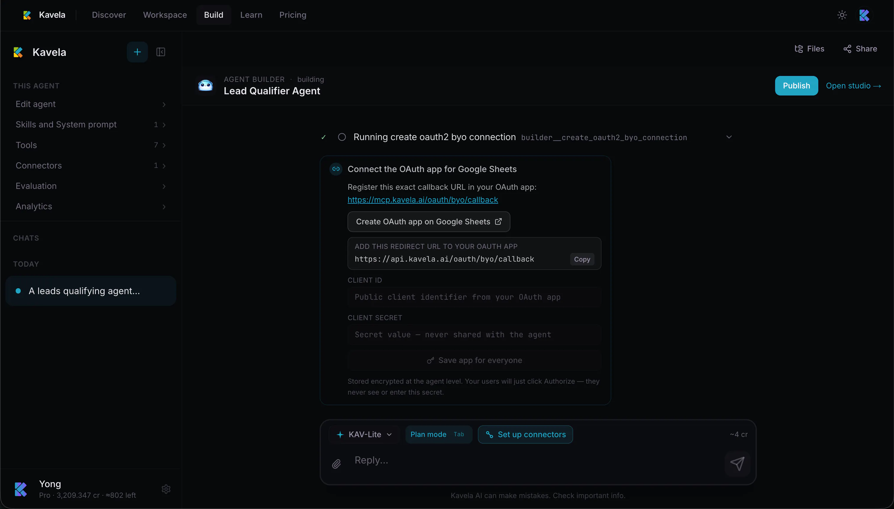The image size is (894, 509).
Task: Click the ~4 cr cost estimate
Action: click(739, 435)
